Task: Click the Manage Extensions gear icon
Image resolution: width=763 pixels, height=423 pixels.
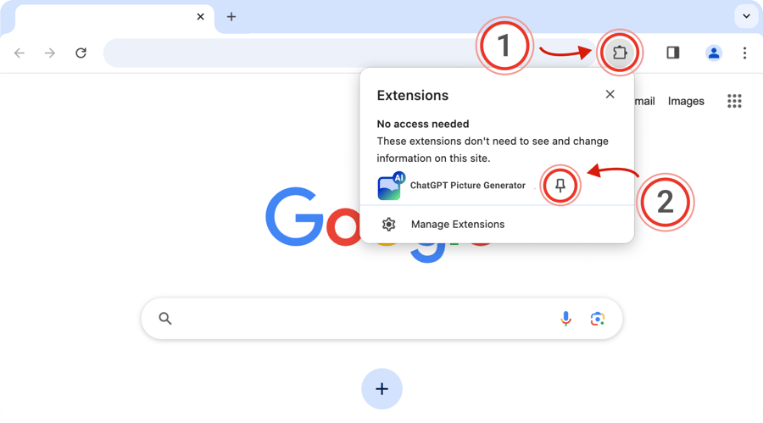Action: (x=388, y=225)
